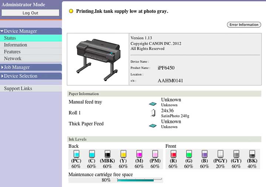Click the C cyan ink tank icon
The width and height of the screenshot is (266, 187).
click(x=92, y=154)
